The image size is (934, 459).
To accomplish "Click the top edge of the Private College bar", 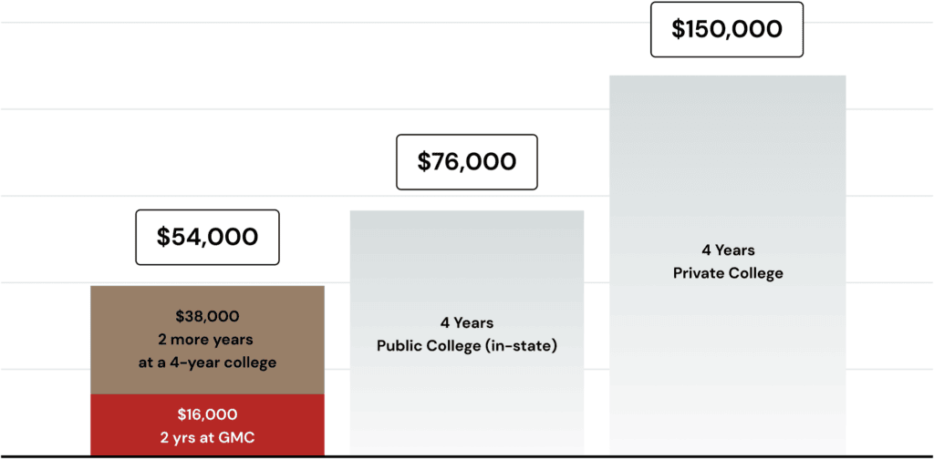I will (727, 76).
